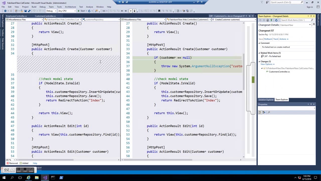Click the feedback icon near Quick Launch
This screenshot has width=321, height=181.
point(268,2)
